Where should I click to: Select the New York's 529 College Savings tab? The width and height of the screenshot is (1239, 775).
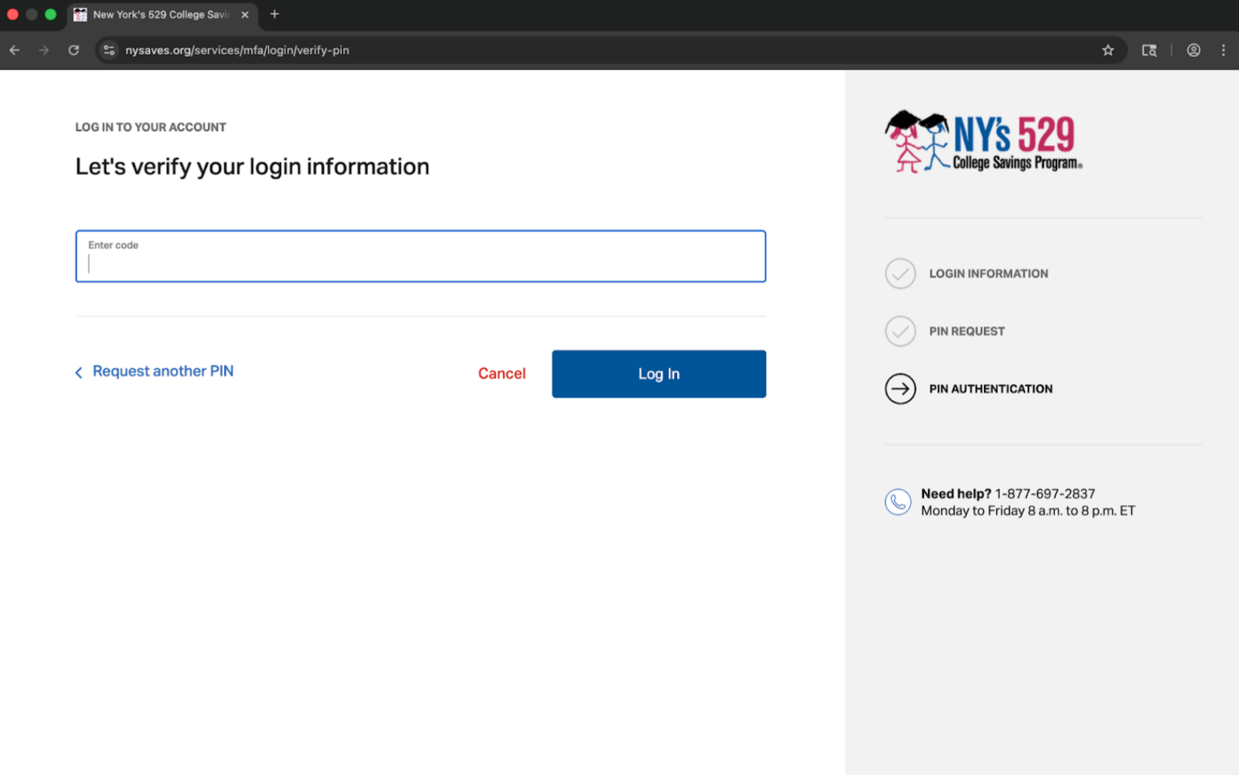tap(162, 15)
